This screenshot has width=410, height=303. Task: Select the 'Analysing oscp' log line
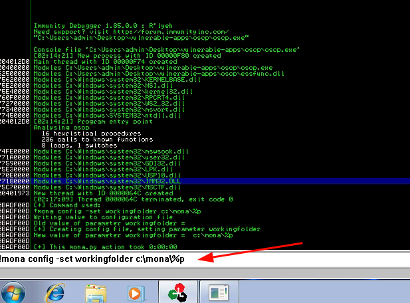(x=61, y=128)
